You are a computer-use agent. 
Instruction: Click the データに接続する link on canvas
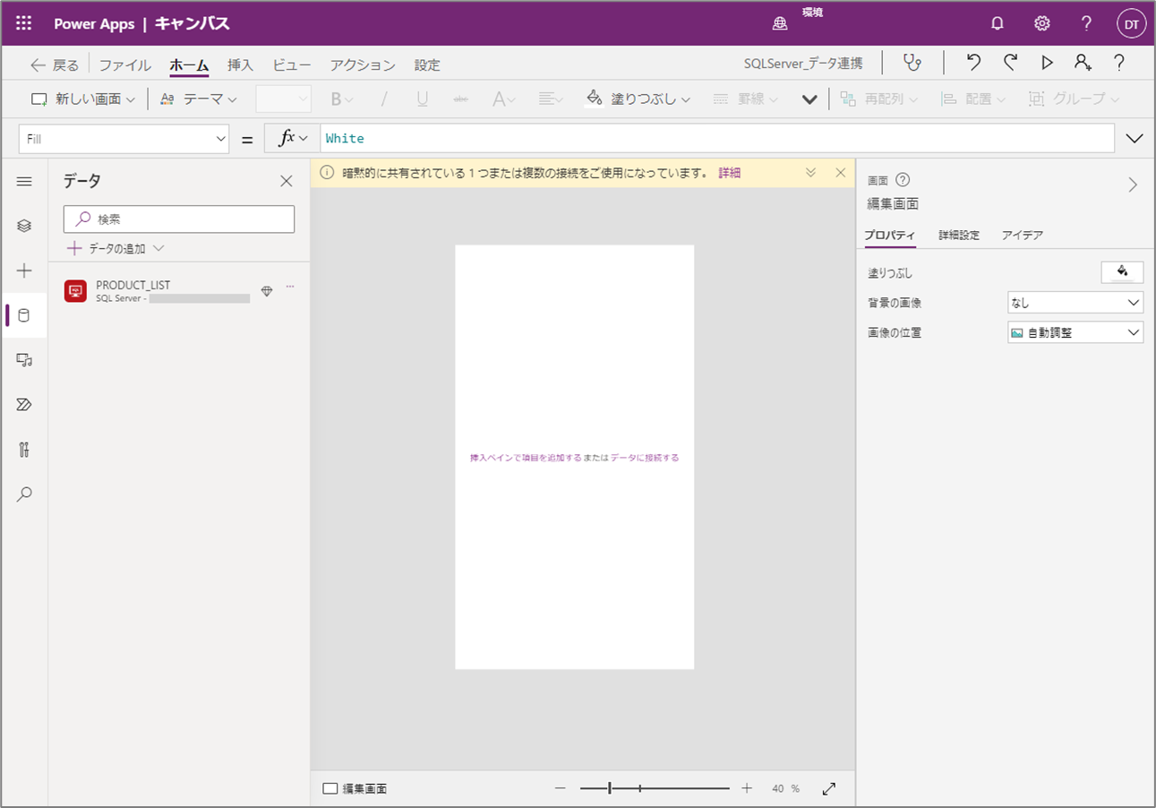coord(645,458)
